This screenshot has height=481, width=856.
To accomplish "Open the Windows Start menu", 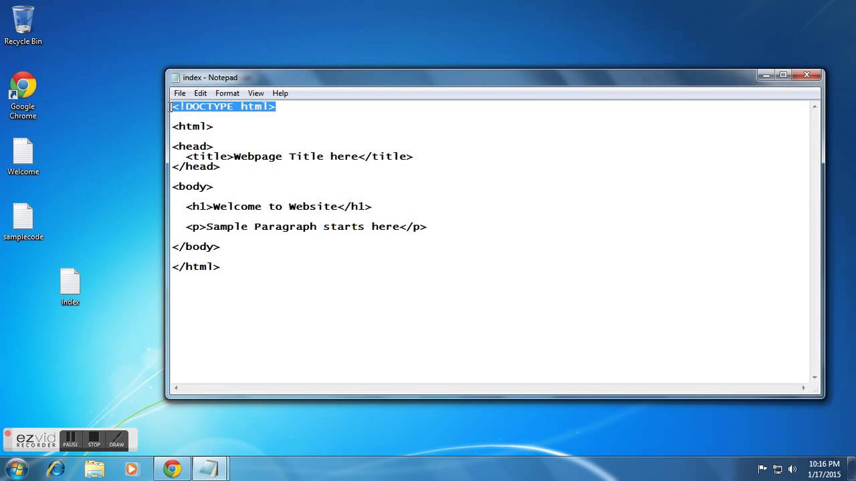I will coord(15,469).
